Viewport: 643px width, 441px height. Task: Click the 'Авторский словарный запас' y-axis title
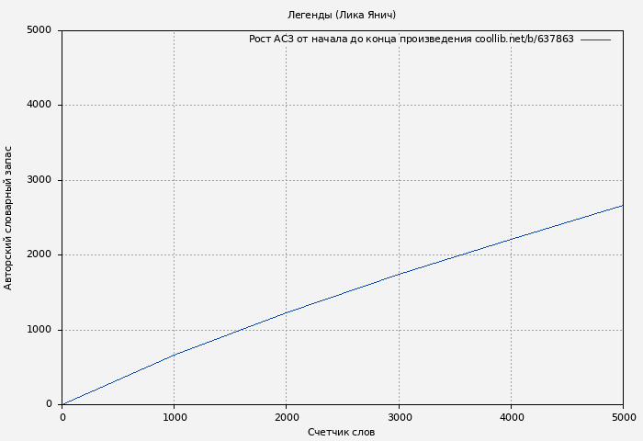tap(9, 218)
